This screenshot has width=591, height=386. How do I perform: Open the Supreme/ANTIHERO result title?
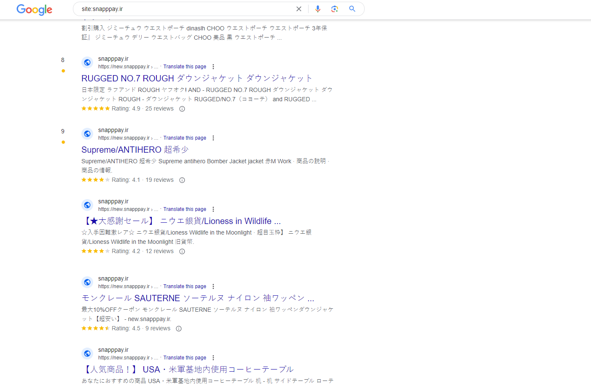coord(135,150)
